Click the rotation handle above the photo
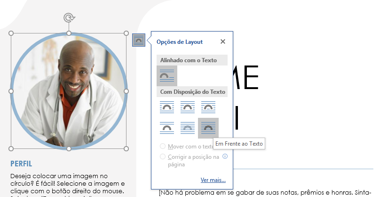The width and height of the screenshot is (379, 197). coord(69,18)
